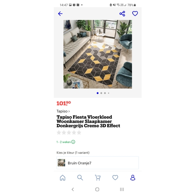Open the account profile tab

pos(133,177)
